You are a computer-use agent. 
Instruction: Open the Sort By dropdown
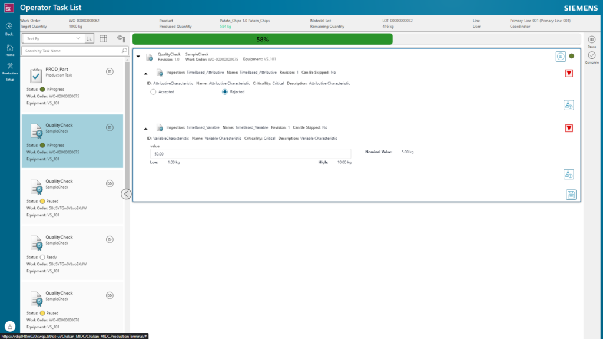point(53,38)
